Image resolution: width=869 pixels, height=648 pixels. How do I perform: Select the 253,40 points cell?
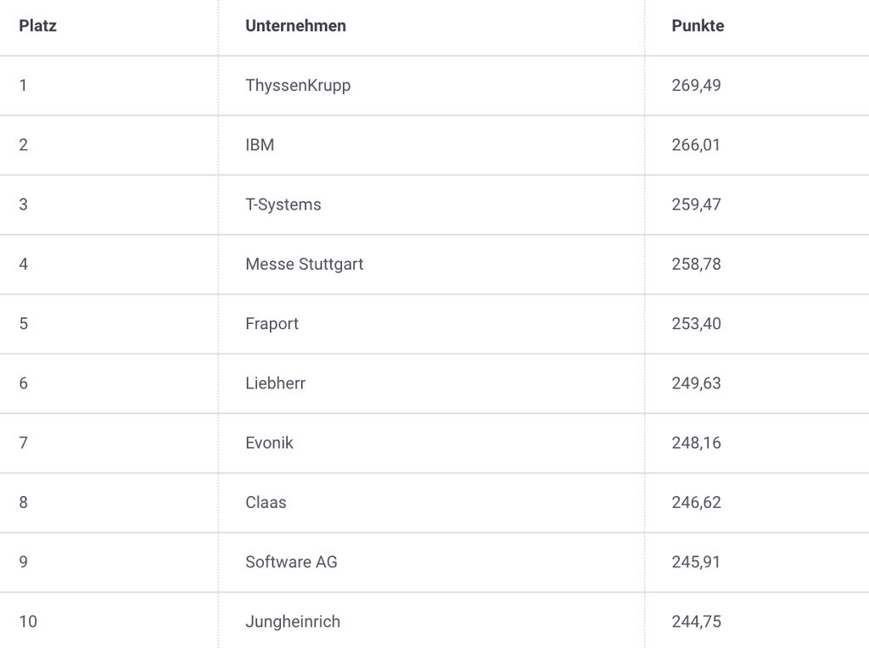(696, 323)
